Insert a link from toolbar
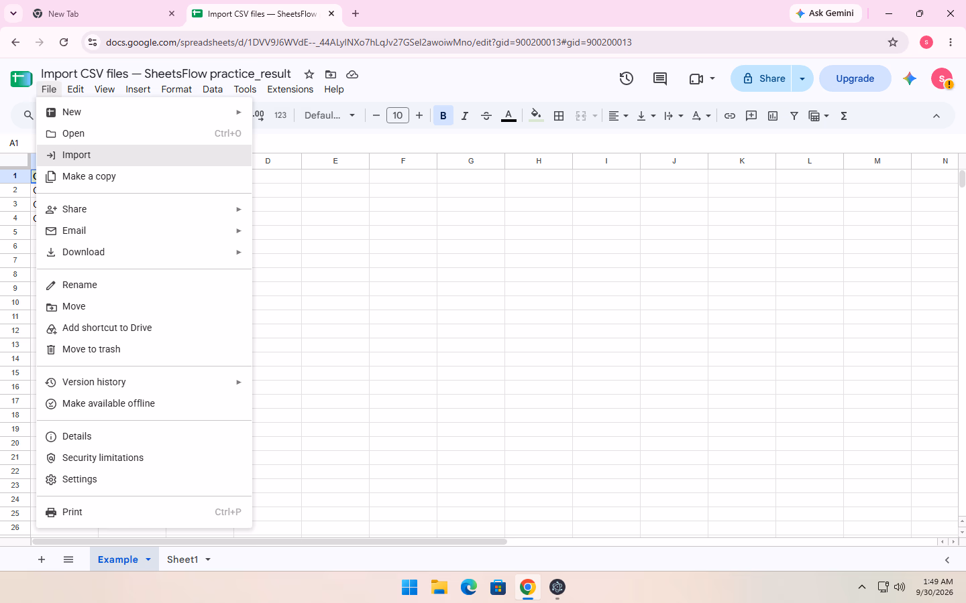The height and width of the screenshot is (603, 966). (x=730, y=116)
